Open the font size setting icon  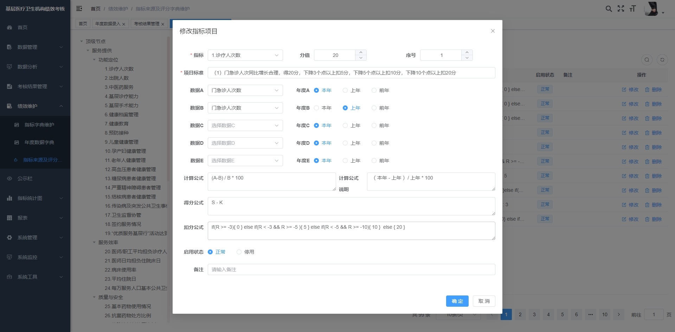click(633, 9)
